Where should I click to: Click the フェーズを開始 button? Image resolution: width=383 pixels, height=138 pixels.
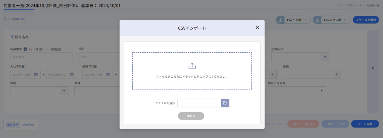[x=366, y=20]
